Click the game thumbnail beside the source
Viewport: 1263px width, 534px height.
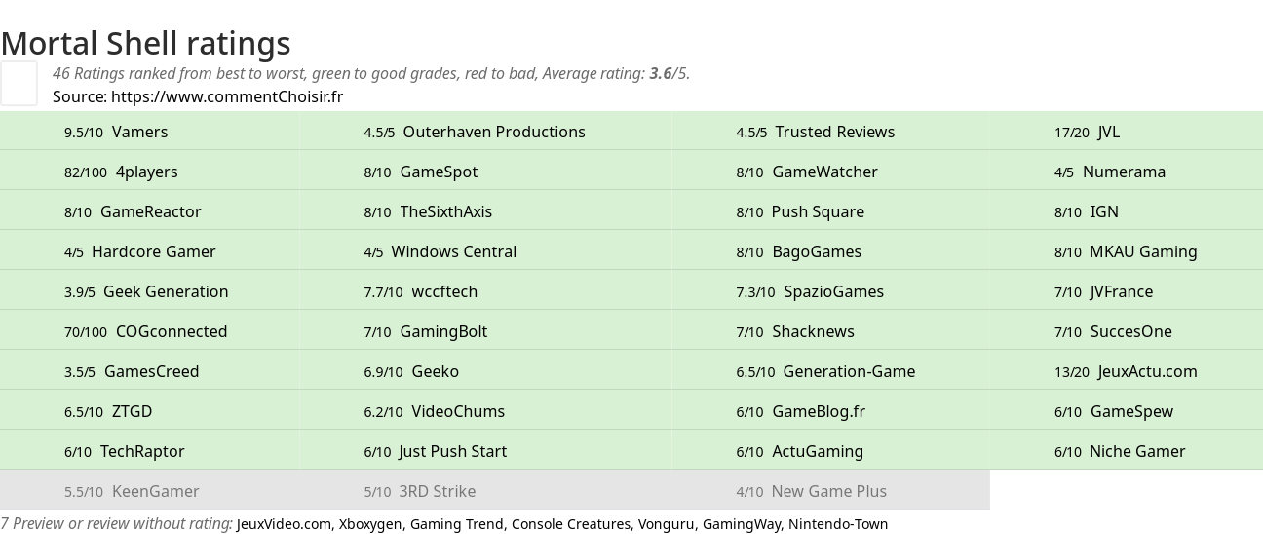tap(19, 83)
